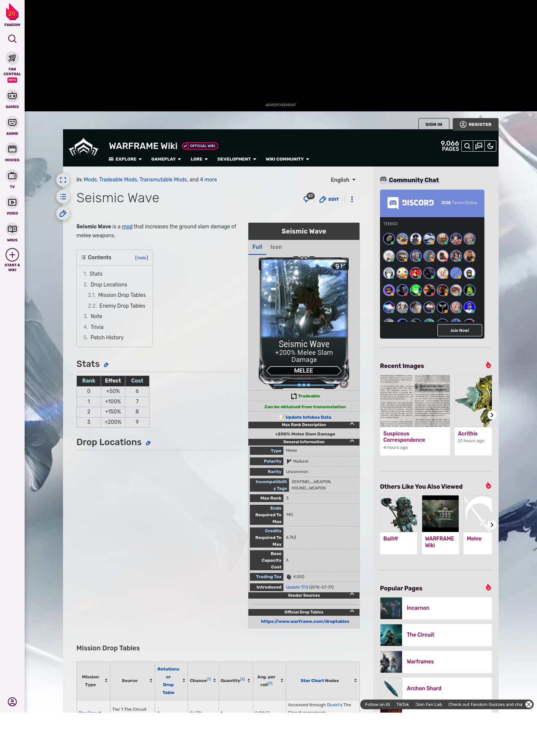Open the wiki header search icon
537x745 pixels.
tap(467, 146)
